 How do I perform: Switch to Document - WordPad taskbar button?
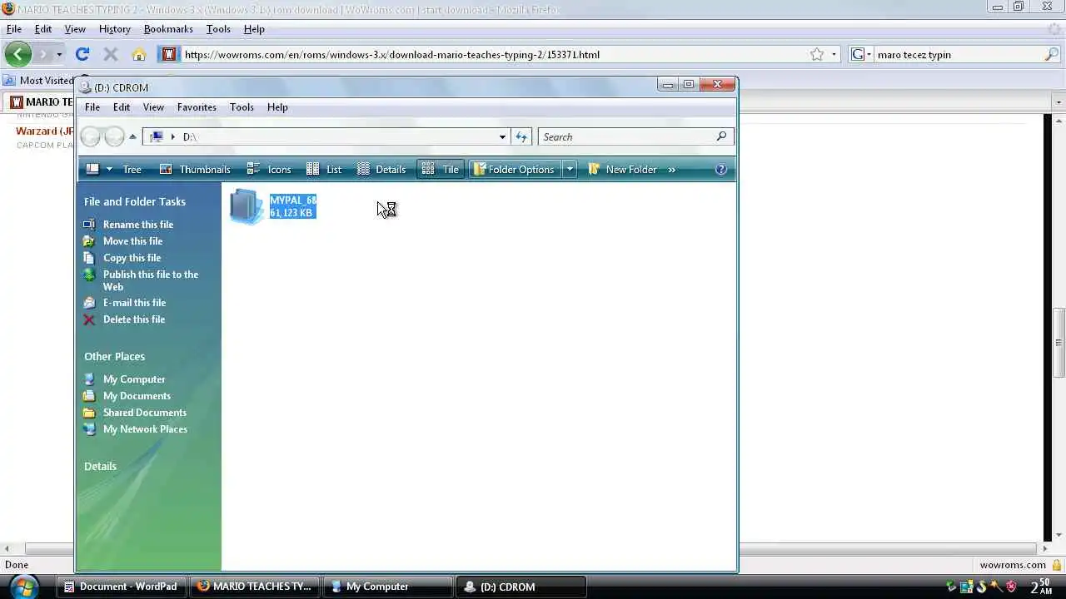tap(122, 587)
